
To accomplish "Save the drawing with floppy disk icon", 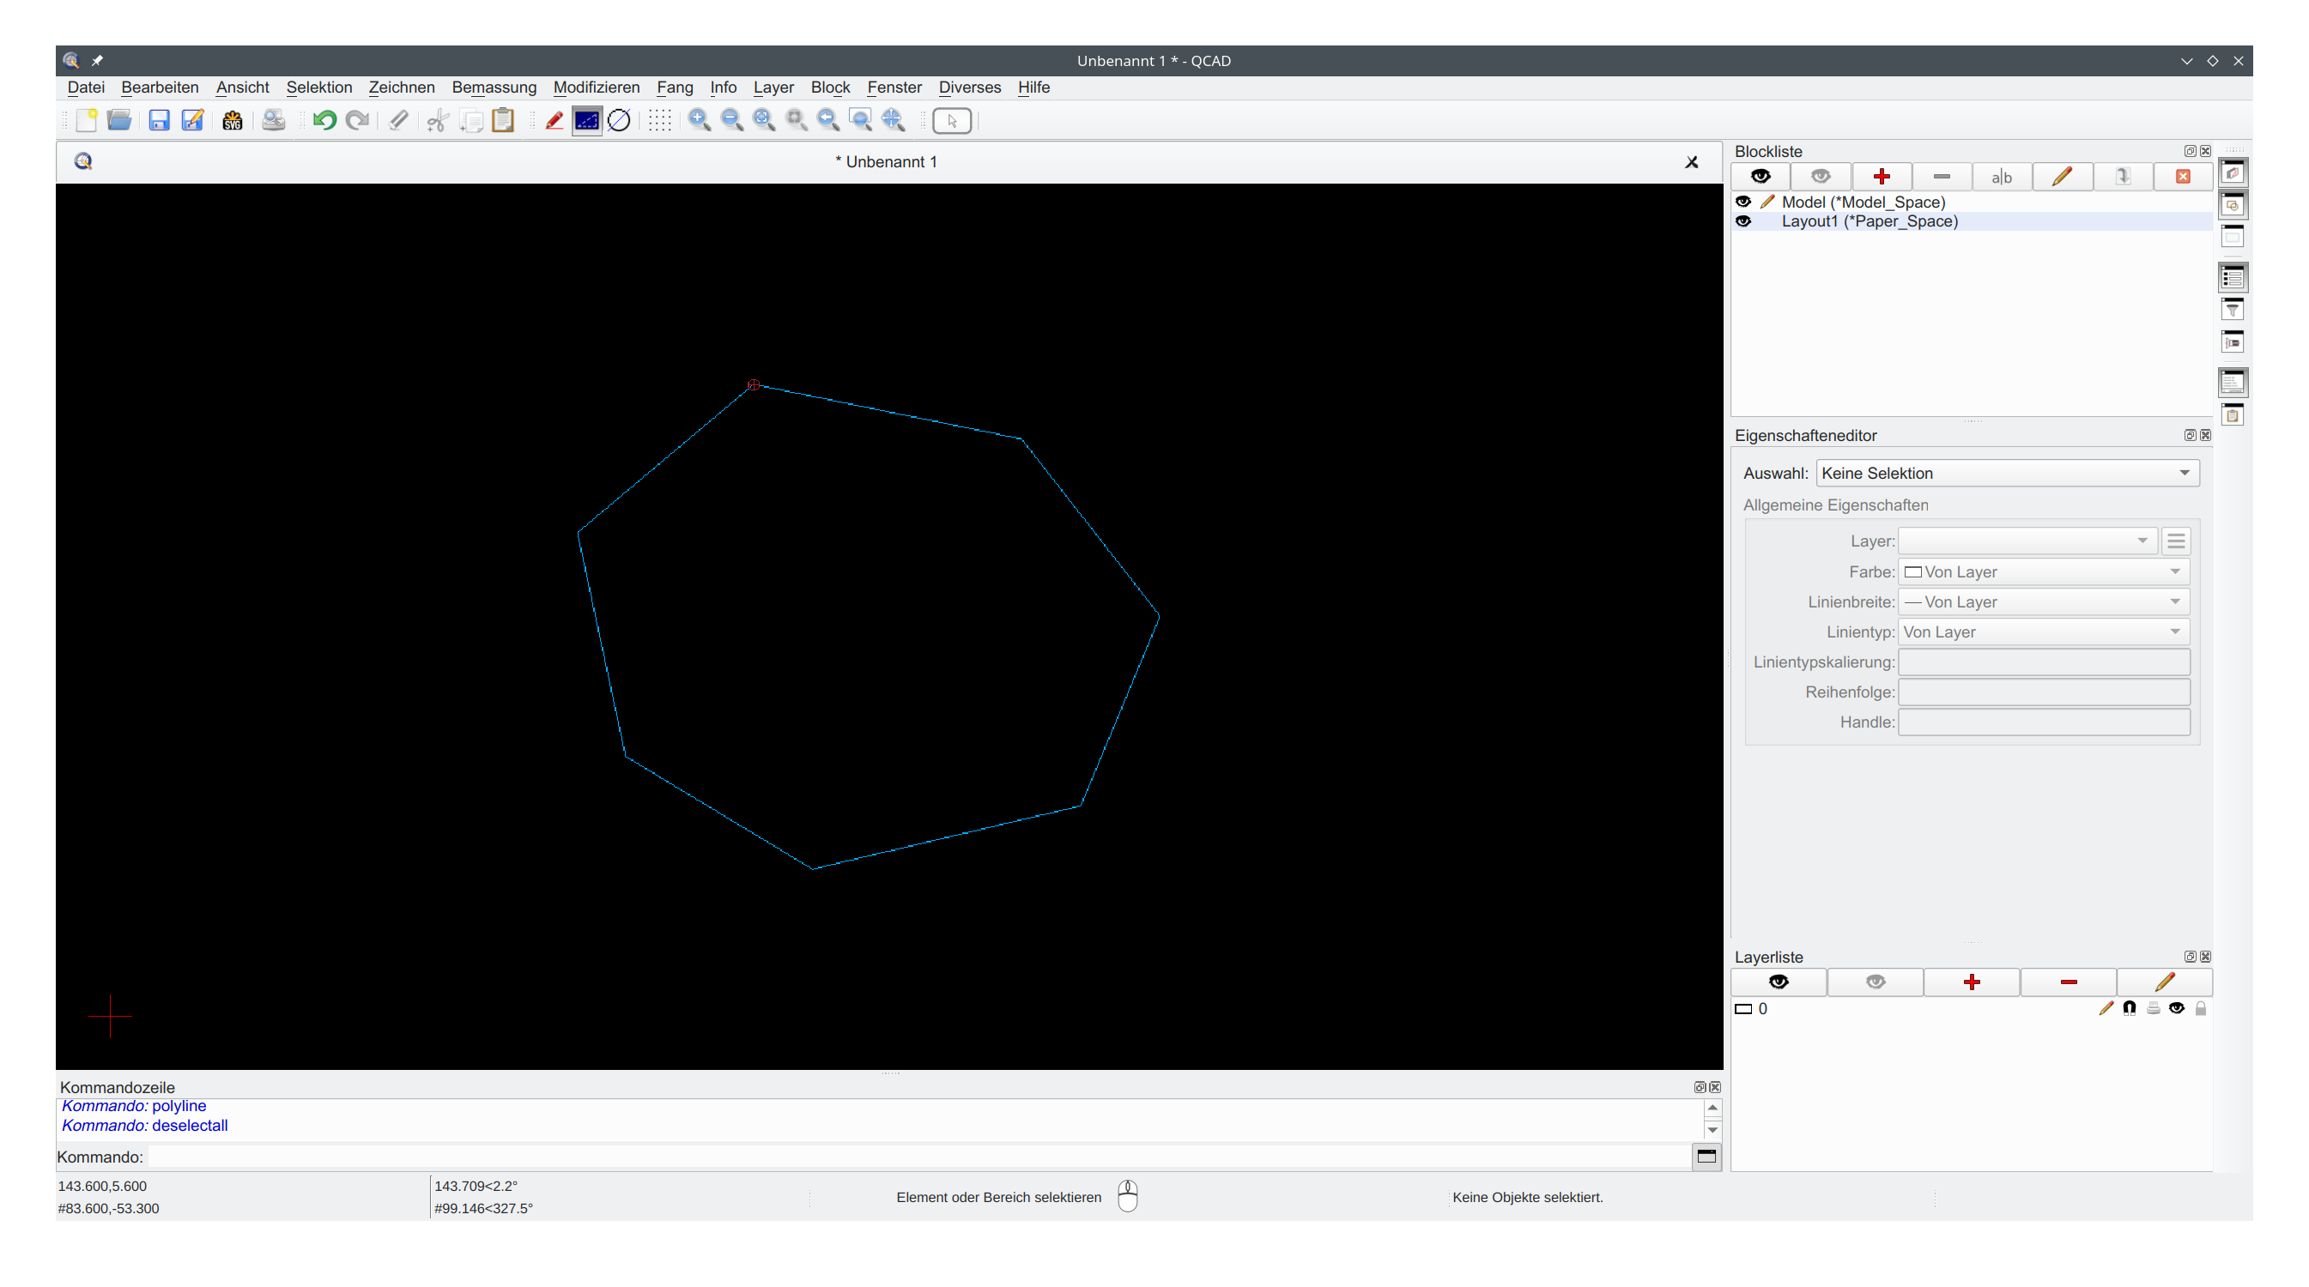I will [x=159, y=120].
